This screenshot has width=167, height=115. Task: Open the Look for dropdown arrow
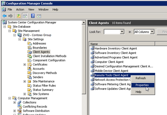tap(122, 32)
